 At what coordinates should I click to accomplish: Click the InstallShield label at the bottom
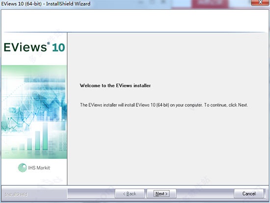[x=16, y=194]
